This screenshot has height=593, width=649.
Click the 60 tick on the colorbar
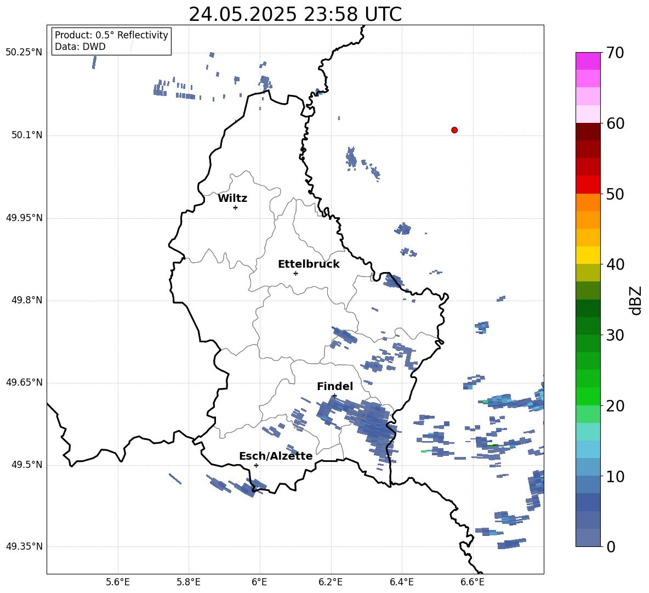tap(615, 123)
